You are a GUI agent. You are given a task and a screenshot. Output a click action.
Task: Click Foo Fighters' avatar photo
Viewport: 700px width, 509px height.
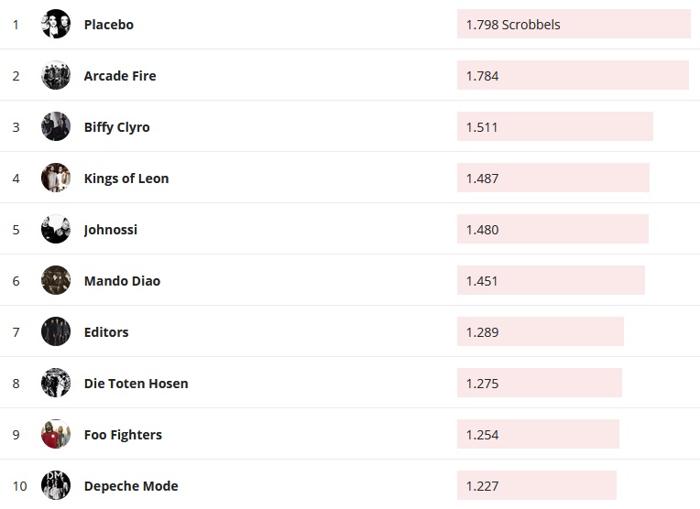(56, 435)
